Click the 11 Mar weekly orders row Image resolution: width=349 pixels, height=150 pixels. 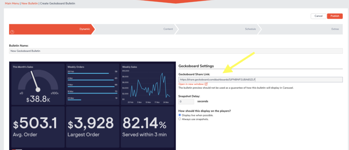pyautogui.click(x=92, y=86)
